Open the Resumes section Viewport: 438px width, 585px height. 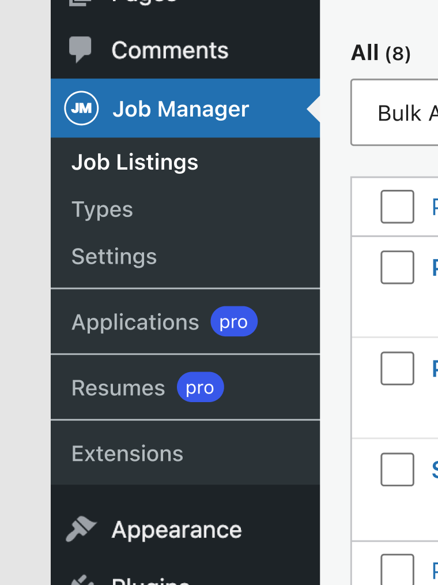click(118, 387)
